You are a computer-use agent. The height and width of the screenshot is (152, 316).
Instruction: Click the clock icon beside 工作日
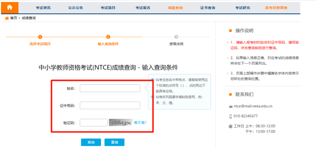click(x=231, y=127)
